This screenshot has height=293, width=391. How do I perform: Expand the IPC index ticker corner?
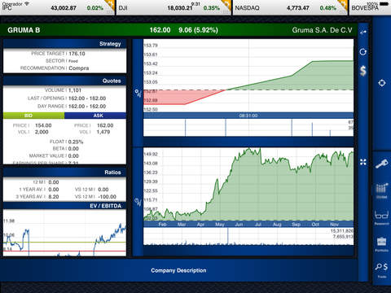(x=111, y=6)
